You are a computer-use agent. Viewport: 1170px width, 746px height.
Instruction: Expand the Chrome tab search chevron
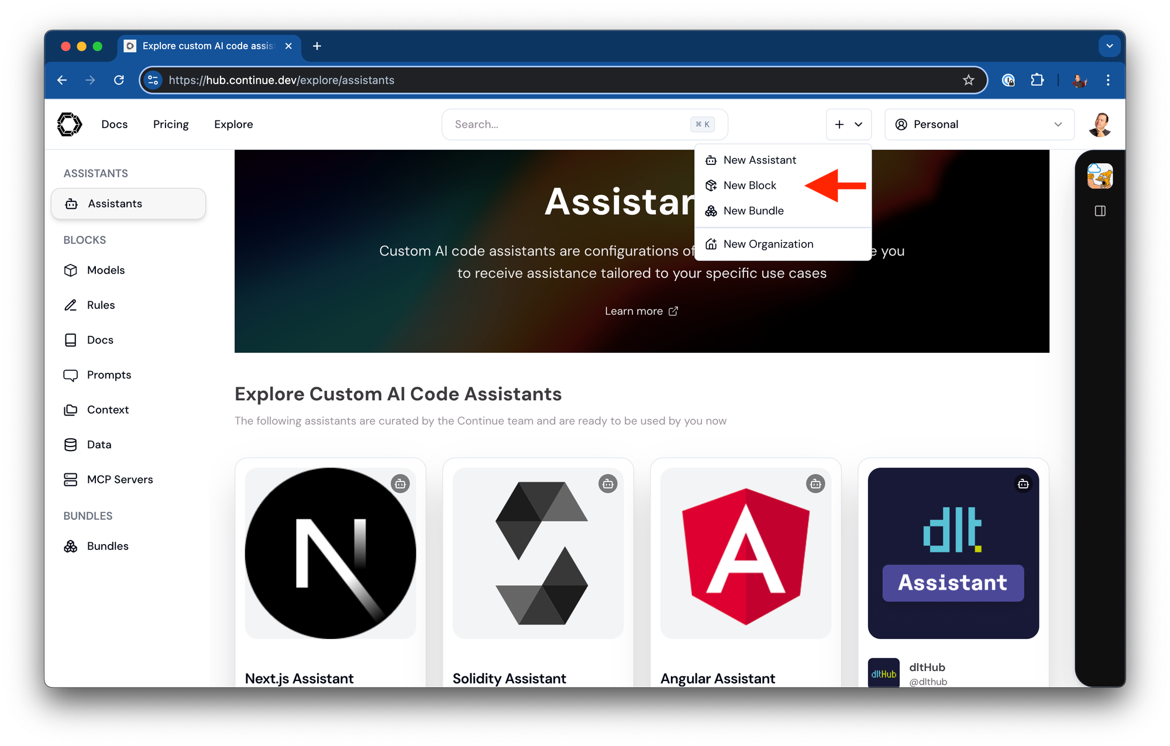pos(1109,46)
